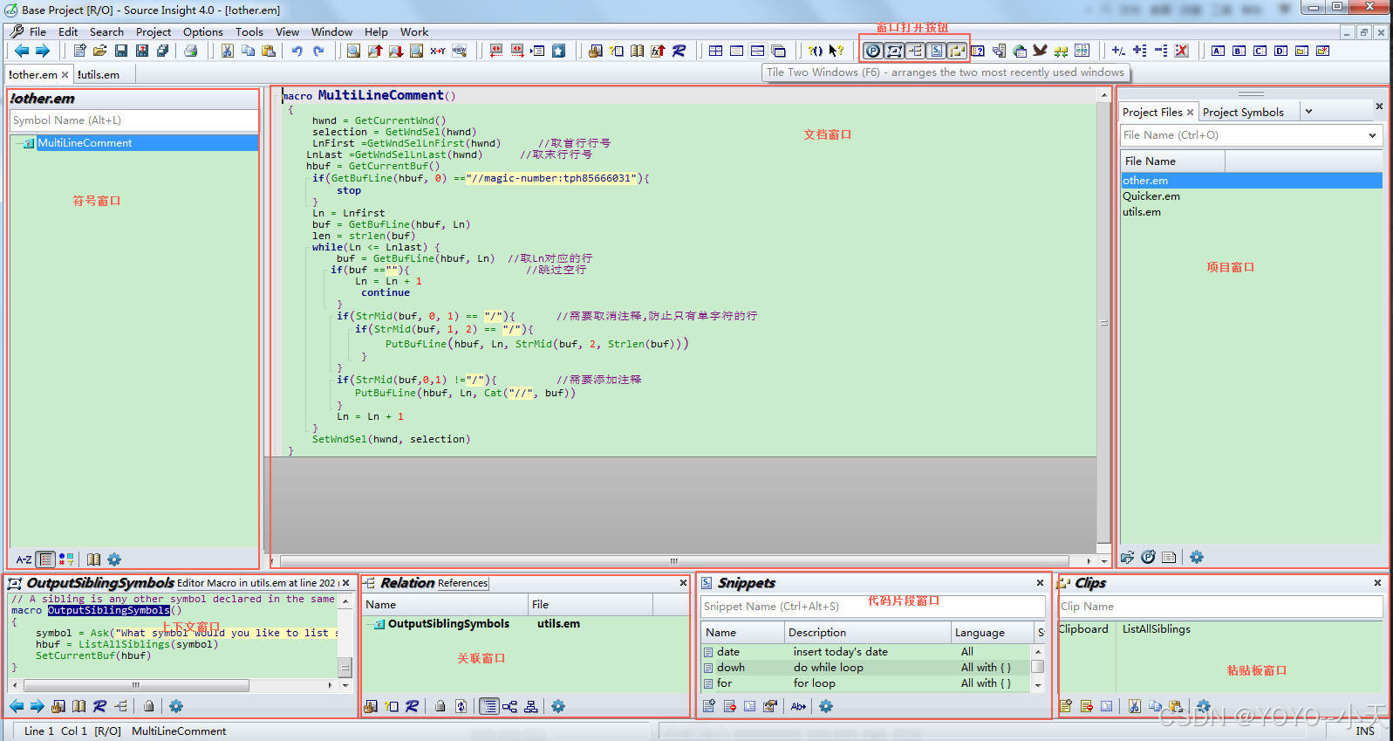Image resolution: width=1393 pixels, height=741 pixels.
Task: Open the Options menu
Action: click(x=203, y=31)
